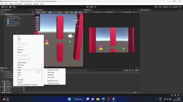Expand the Obstackles object in Hierarchy
This screenshot has width=183, height=102.
click(x=6, y=26)
